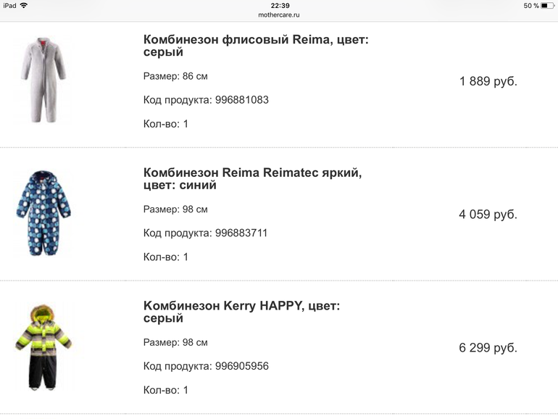Open the "Комбинезон флисовый Reima" title
The width and height of the screenshot is (558, 419).
coord(256,46)
